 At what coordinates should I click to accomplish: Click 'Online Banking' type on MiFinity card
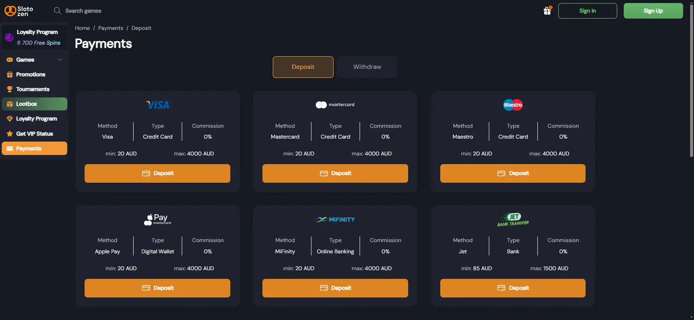coord(335,252)
